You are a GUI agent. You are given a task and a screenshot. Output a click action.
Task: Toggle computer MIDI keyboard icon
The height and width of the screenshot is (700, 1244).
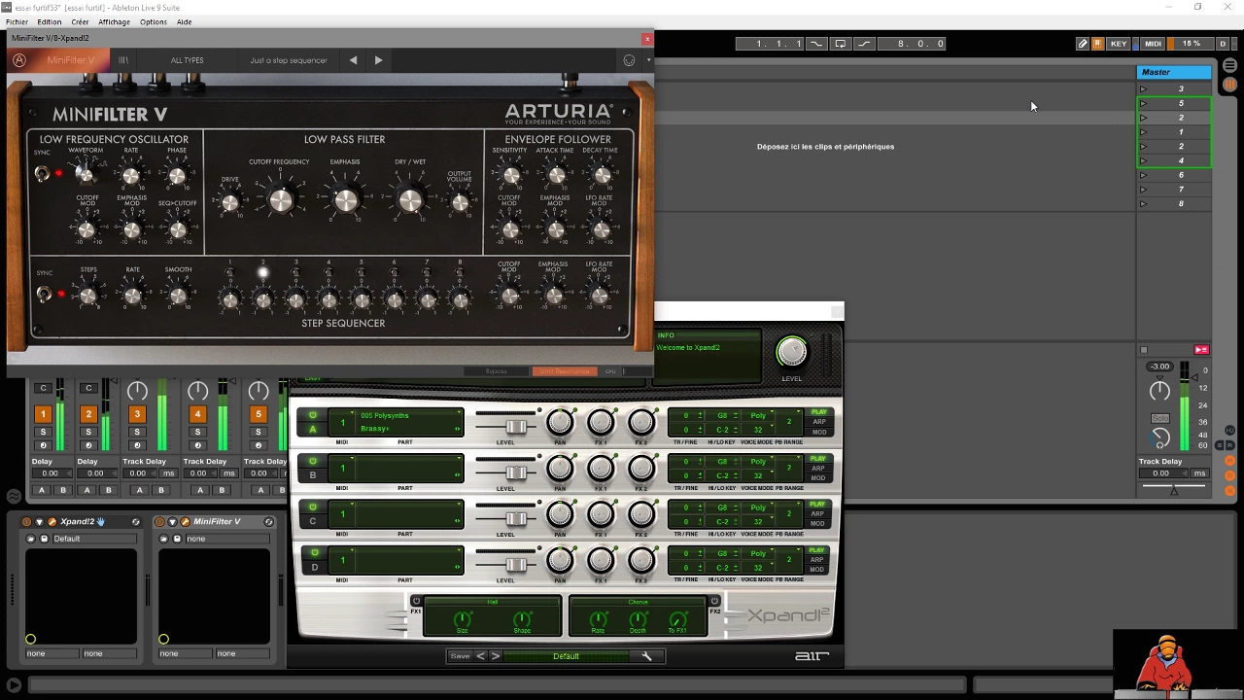pos(1097,44)
